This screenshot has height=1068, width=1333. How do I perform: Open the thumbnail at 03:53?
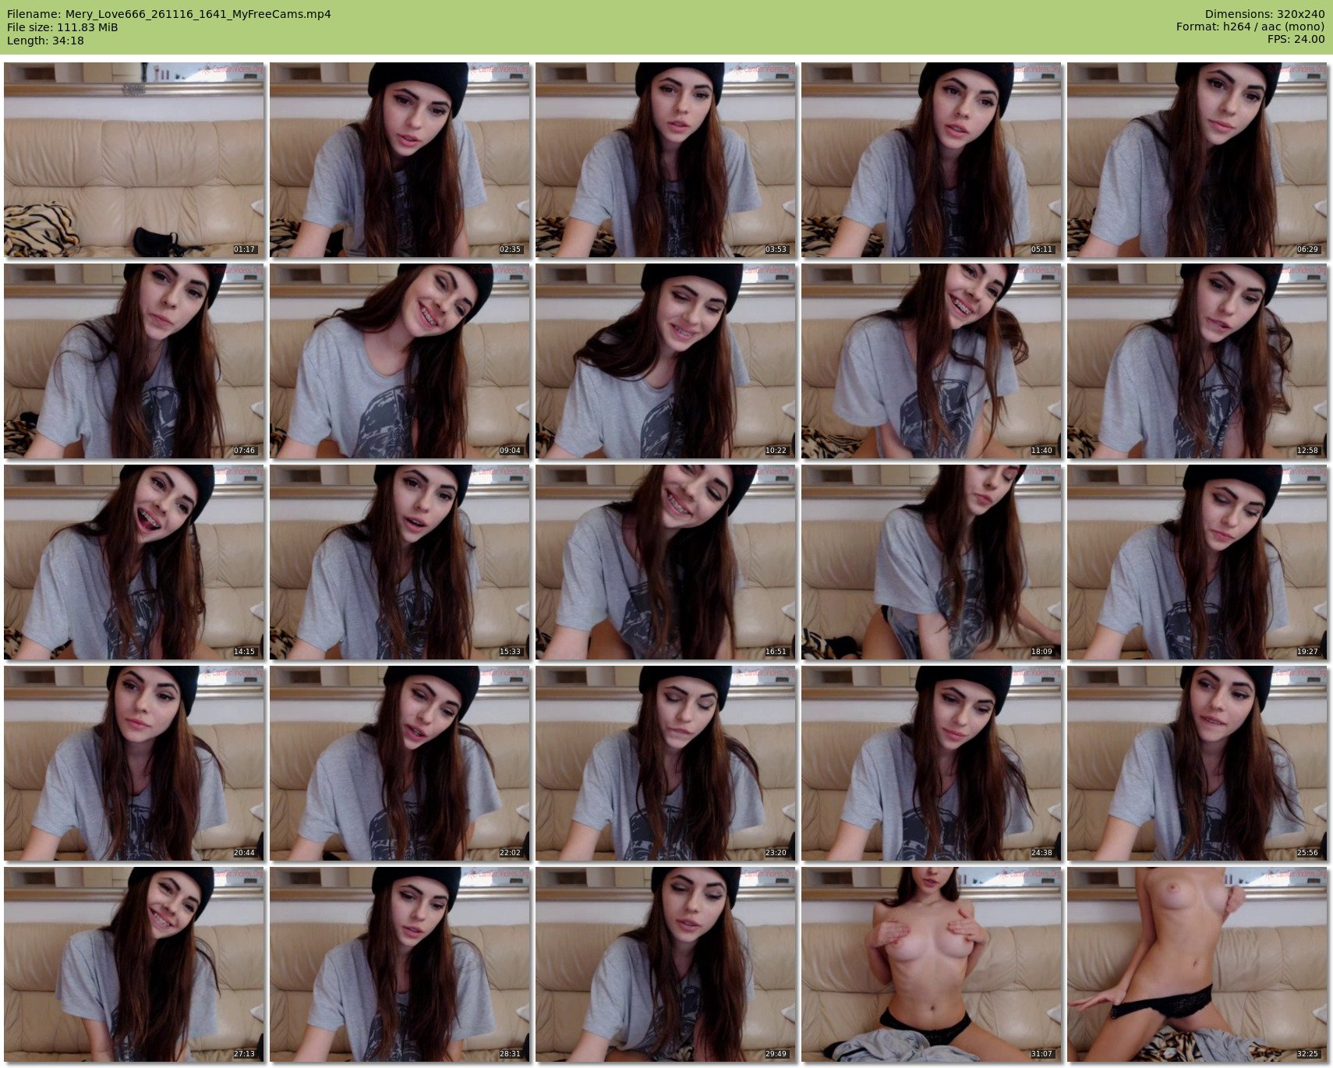point(665,160)
